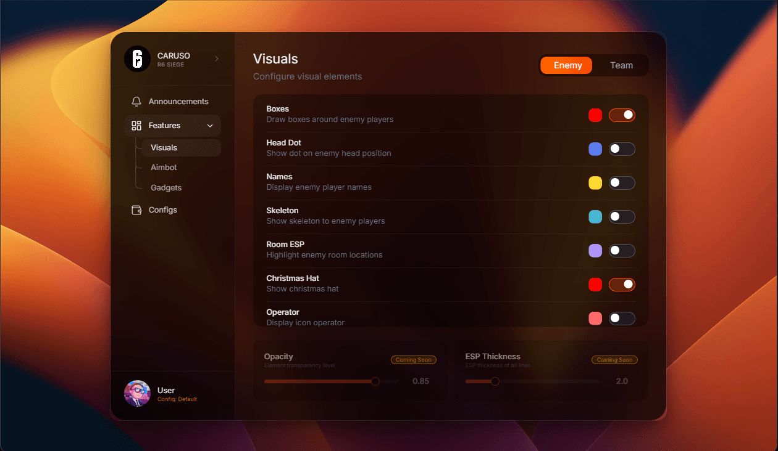The width and height of the screenshot is (778, 451).
Task: Click the Configs wallet icon
Action: pyautogui.click(x=136, y=210)
